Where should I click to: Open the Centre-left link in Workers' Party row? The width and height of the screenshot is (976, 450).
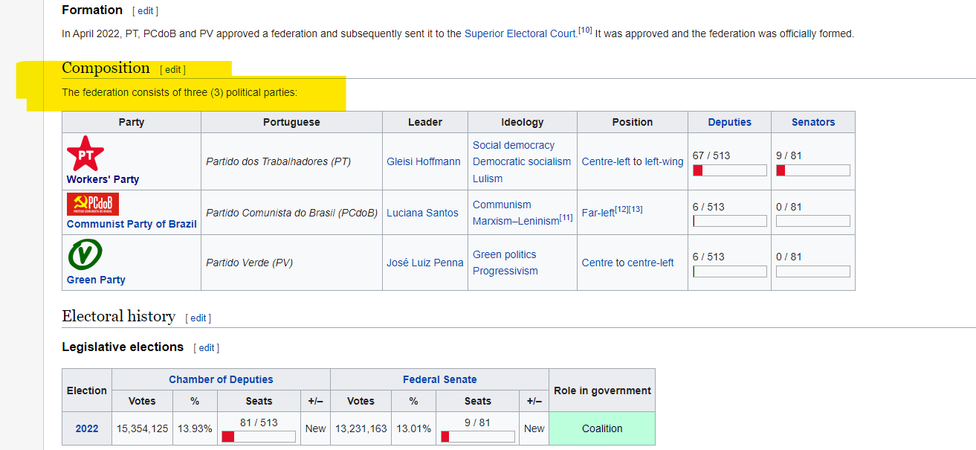click(606, 161)
